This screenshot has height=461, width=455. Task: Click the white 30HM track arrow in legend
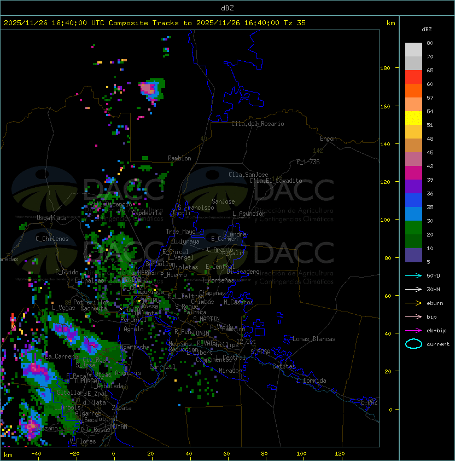413,289
